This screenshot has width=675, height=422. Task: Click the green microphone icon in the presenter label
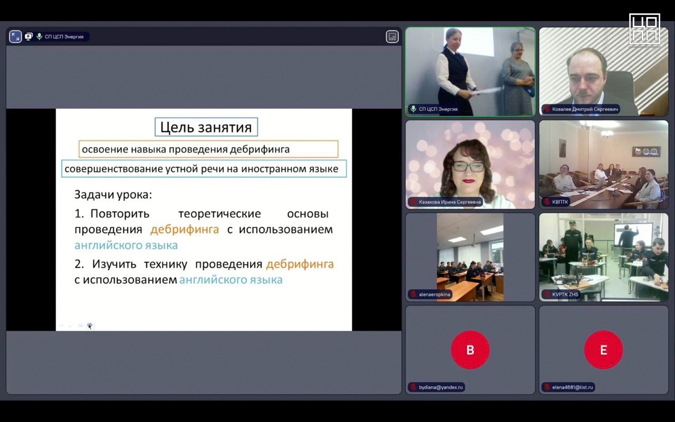pyautogui.click(x=39, y=36)
